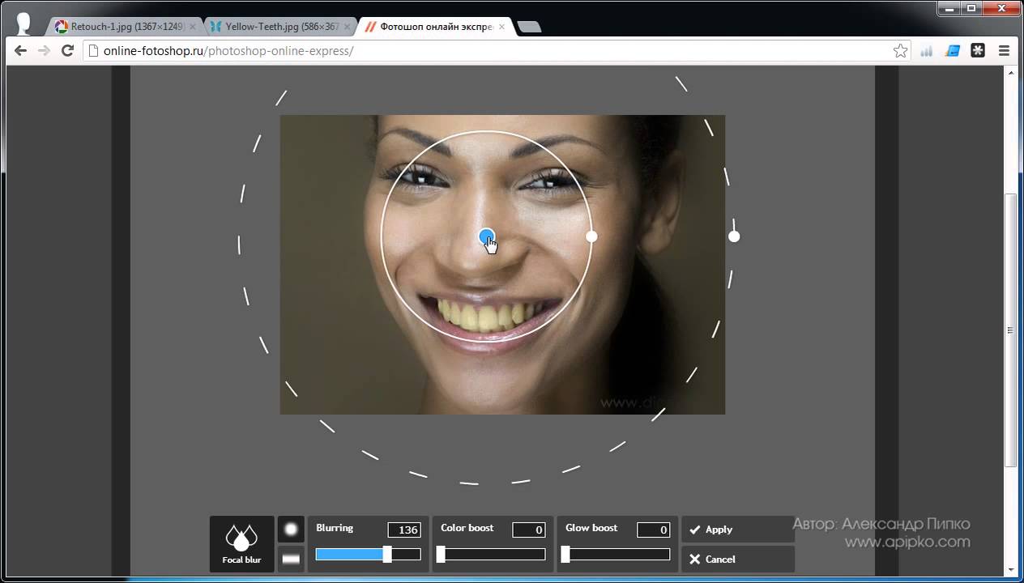The image size is (1024, 583).
Task: Select the circular blur shape mode
Action: 291,530
